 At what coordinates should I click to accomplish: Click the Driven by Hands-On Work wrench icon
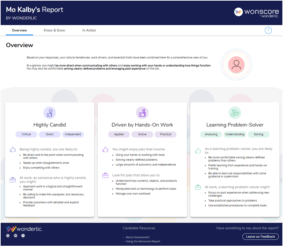point(142,113)
